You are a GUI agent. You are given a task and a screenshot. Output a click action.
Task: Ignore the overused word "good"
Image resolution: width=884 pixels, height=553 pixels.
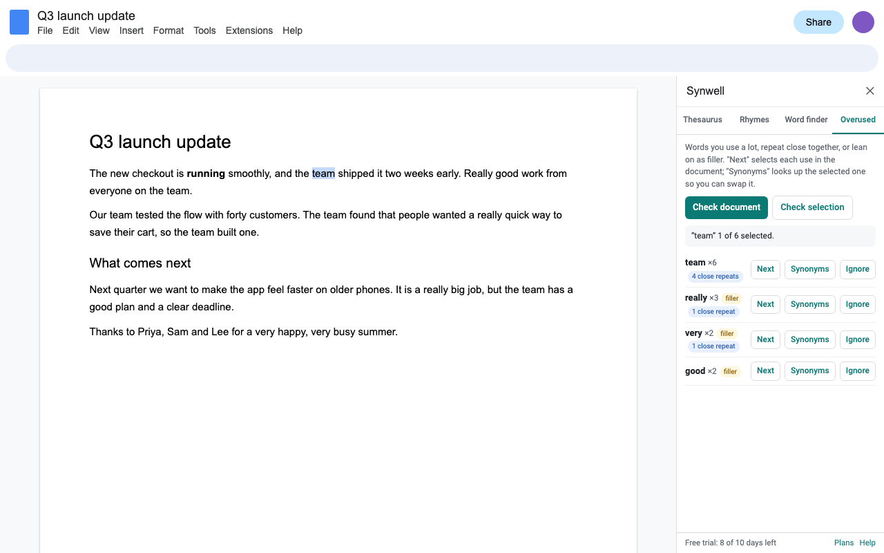[x=857, y=371]
